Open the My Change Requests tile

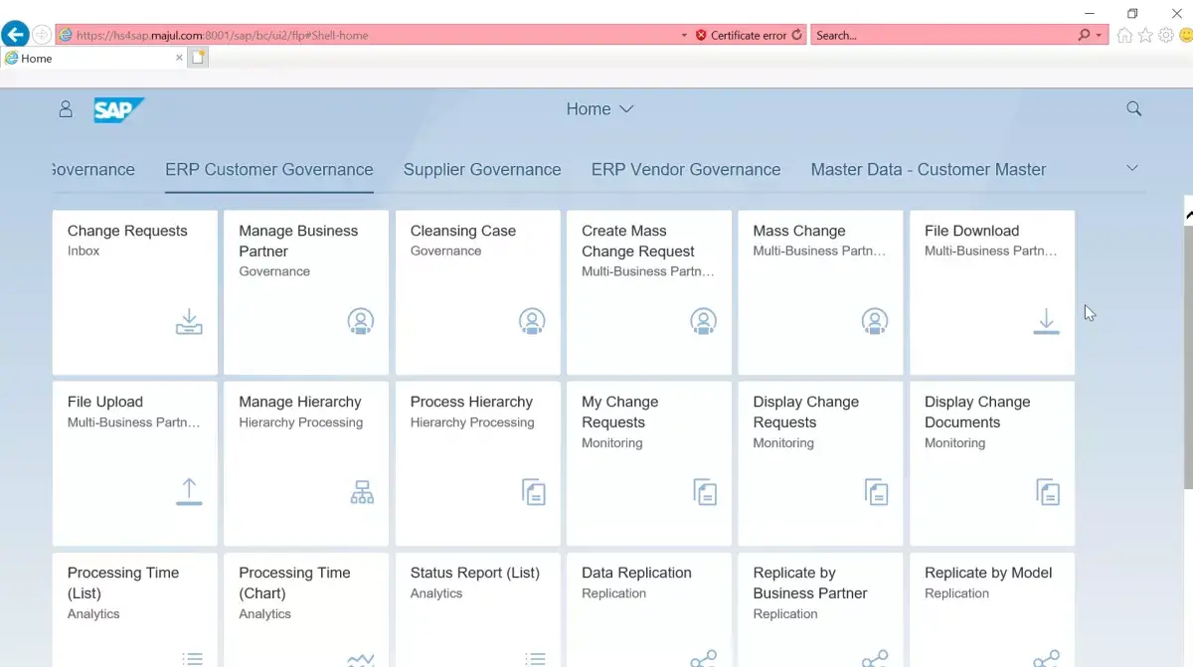point(649,463)
